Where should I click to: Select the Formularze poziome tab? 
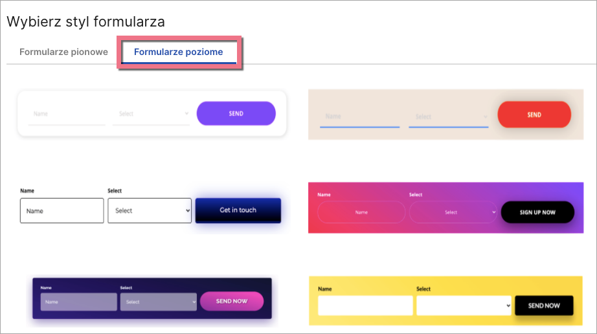point(178,52)
